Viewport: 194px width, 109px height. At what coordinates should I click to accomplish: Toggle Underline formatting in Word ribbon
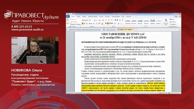pyautogui.click(x=87, y=24)
